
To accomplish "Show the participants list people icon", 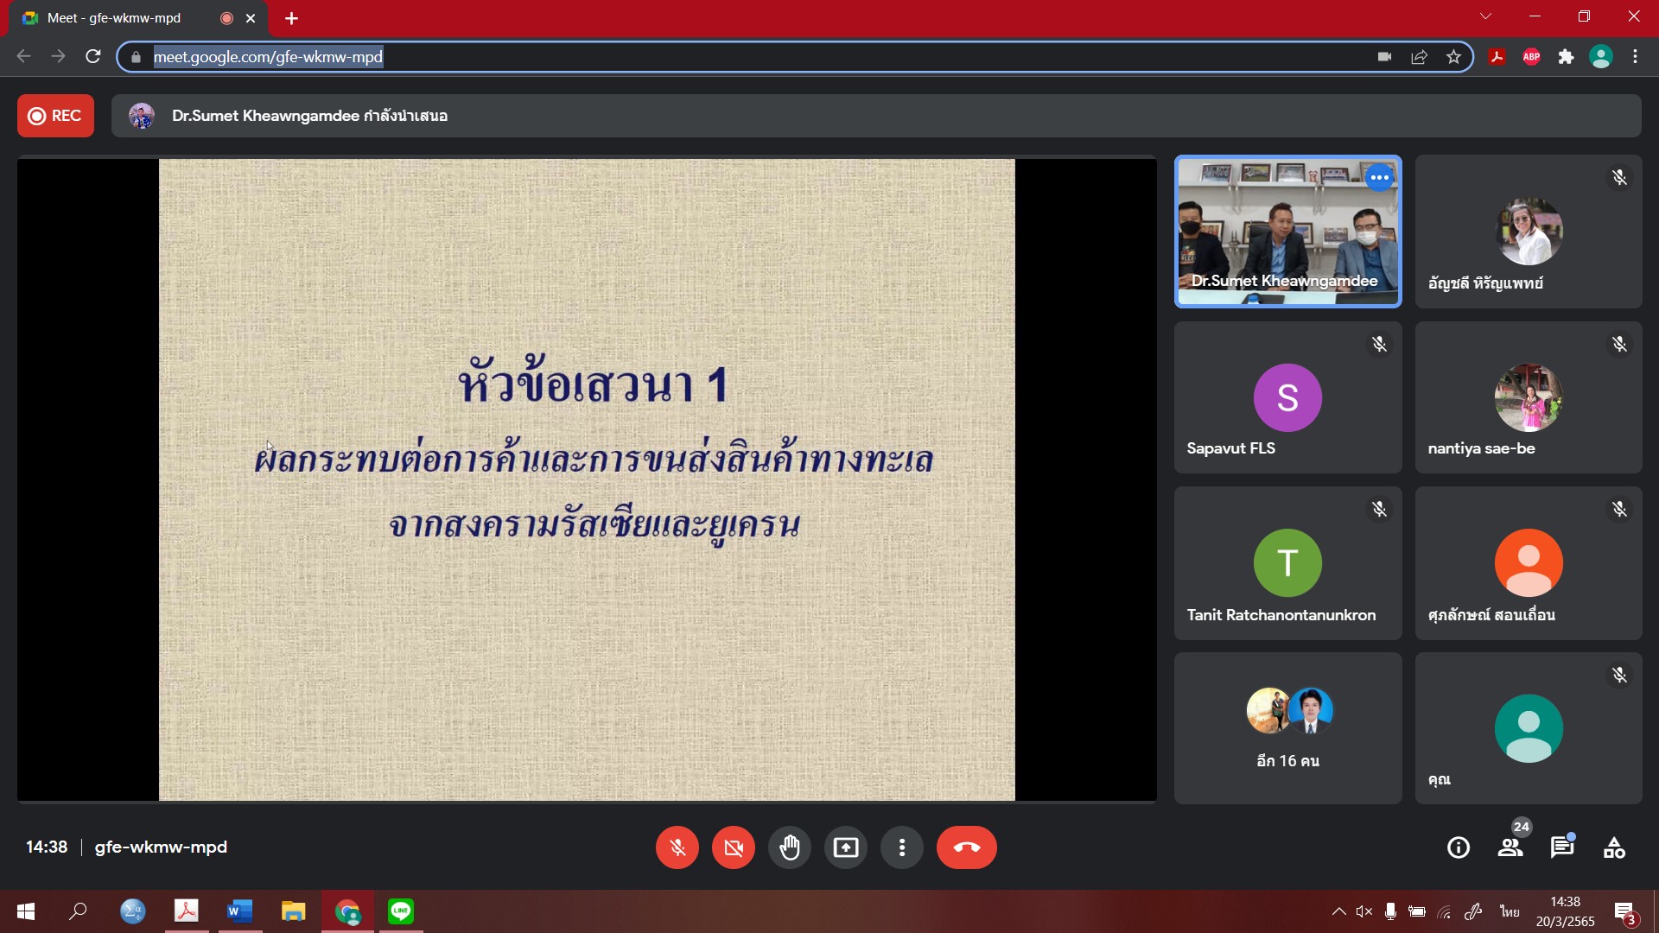I will (1510, 847).
